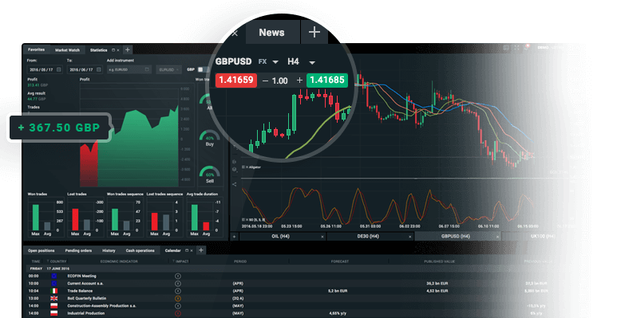Filter by the COUNTRY column header
This screenshot has height=318, width=617.
pyautogui.click(x=57, y=261)
